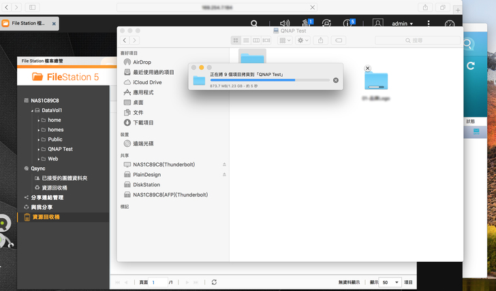Expand home folder in File Station tree
This screenshot has height=291, width=496.
tap(39, 120)
